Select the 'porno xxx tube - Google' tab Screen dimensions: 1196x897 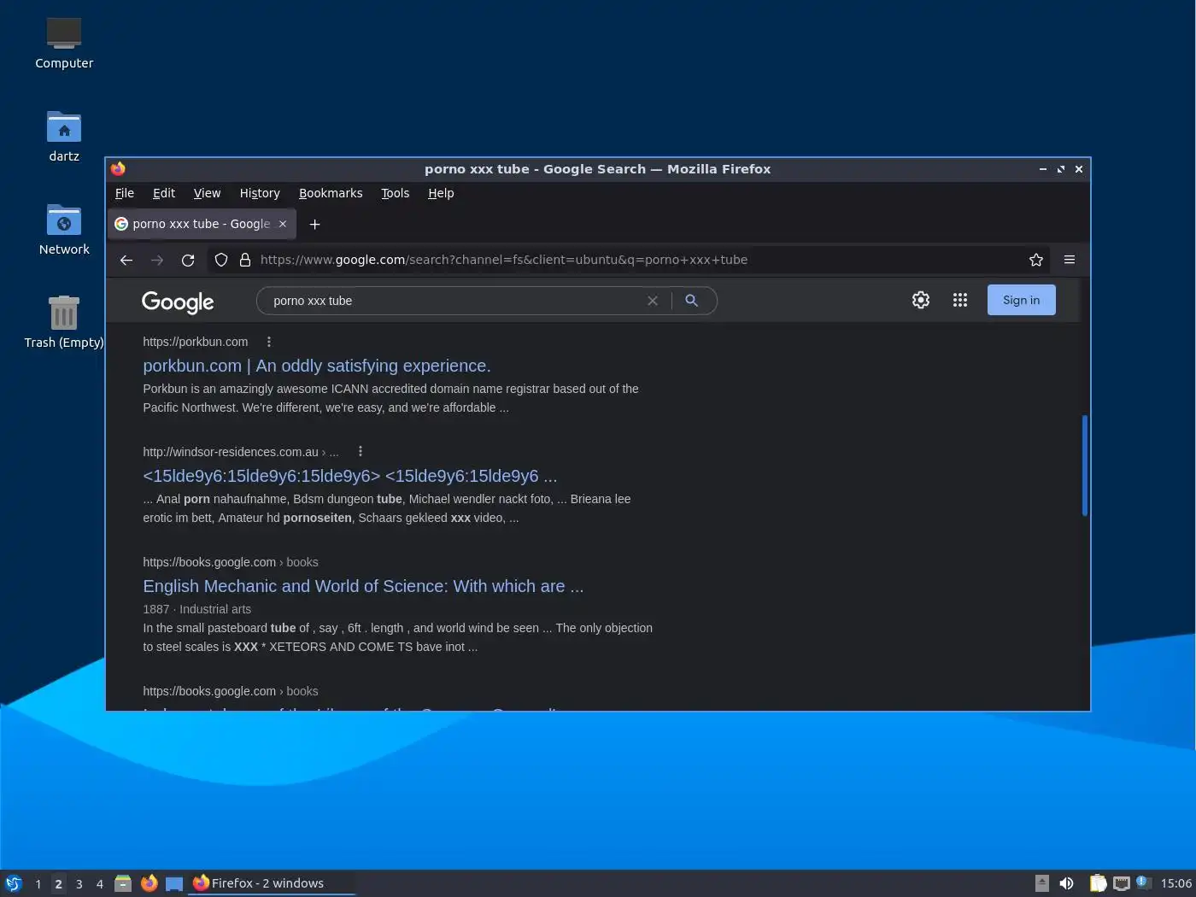click(x=202, y=224)
